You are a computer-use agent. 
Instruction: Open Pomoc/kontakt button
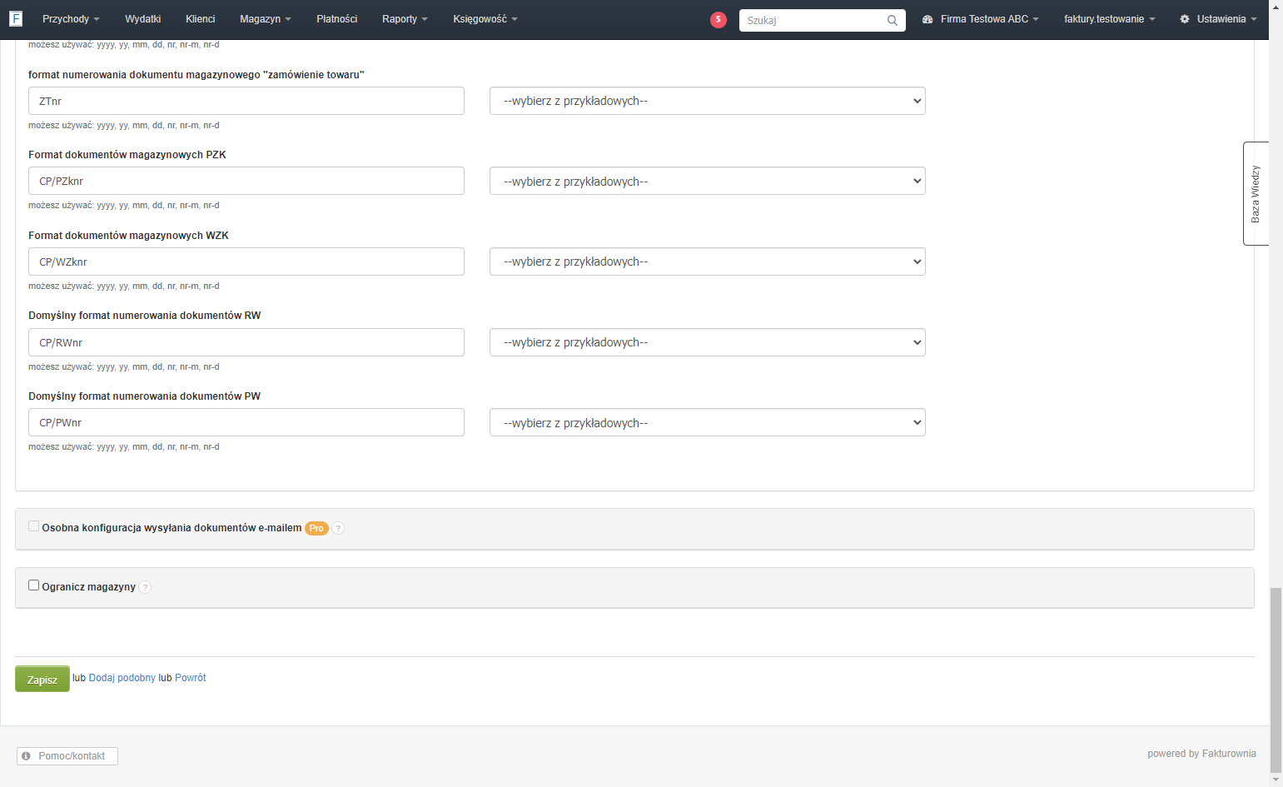click(x=67, y=756)
